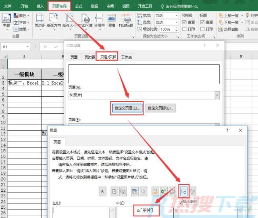Screen dimensions: 258x218
Task: Open the 颜色 theme colors menu
Action: coord(21,15)
